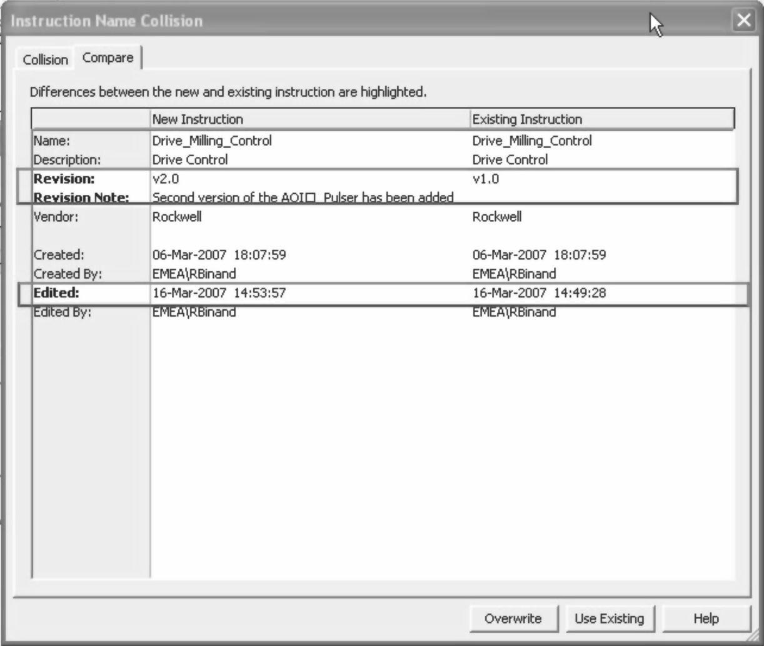Open Help for this dialog
The height and width of the screenshot is (646, 764).
pos(706,619)
